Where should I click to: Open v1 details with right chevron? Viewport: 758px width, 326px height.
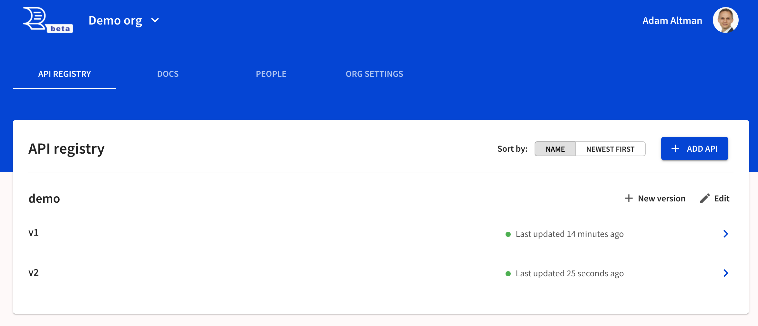(726, 234)
